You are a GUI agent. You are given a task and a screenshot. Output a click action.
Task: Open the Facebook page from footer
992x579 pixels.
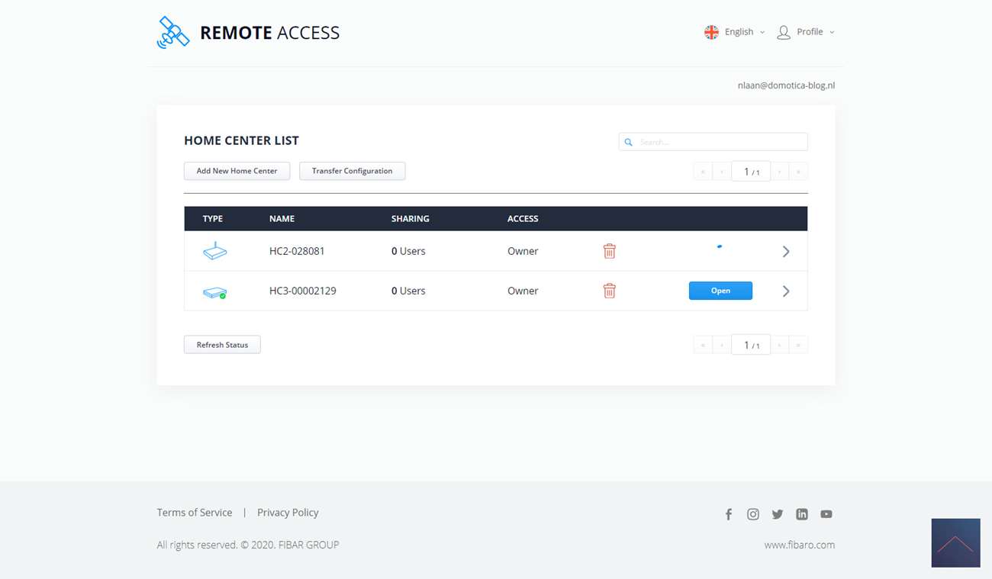[729, 514]
